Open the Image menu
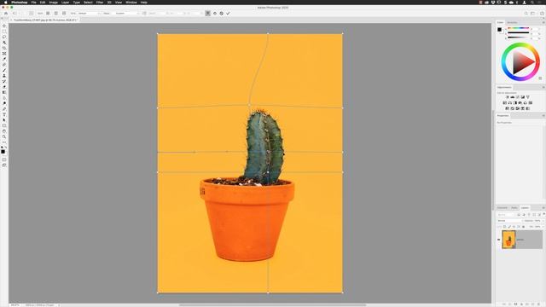The image size is (546, 307). (x=53, y=3)
